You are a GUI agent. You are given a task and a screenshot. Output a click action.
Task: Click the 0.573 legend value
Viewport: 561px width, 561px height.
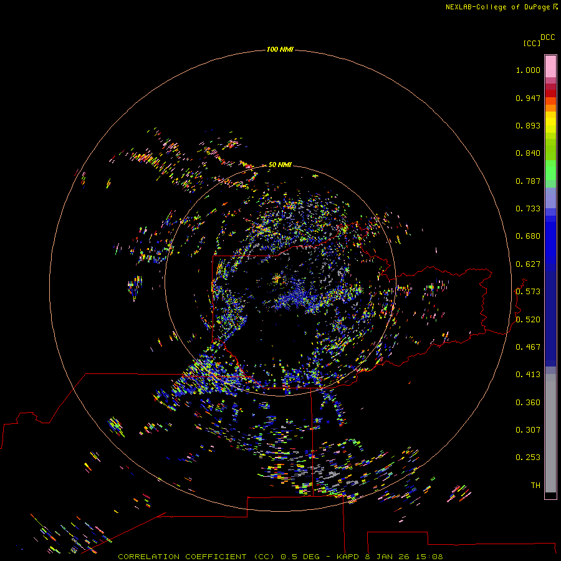pyautogui.click(x=528, y=292)
